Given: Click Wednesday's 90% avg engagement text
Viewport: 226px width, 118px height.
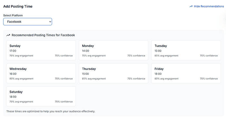Looking at the screenshot, I should [21, 79].
